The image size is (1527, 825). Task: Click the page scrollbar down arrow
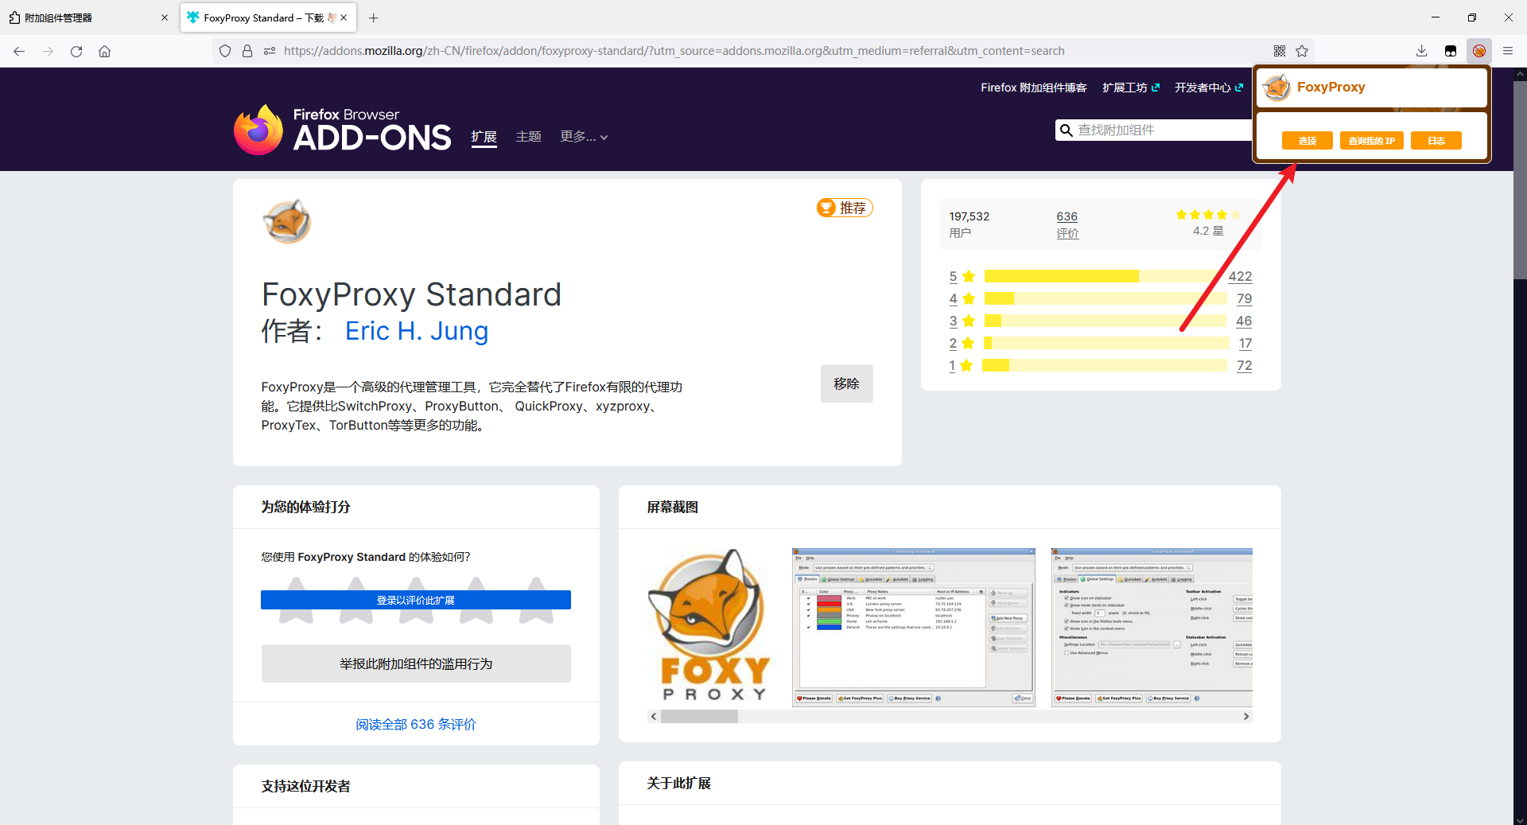(x=1520, y=819)
